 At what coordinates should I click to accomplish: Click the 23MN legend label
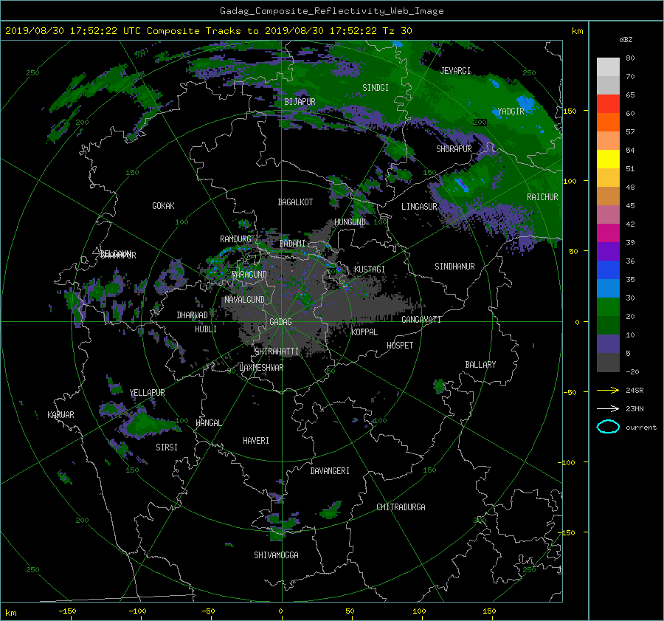pos(634,408)
